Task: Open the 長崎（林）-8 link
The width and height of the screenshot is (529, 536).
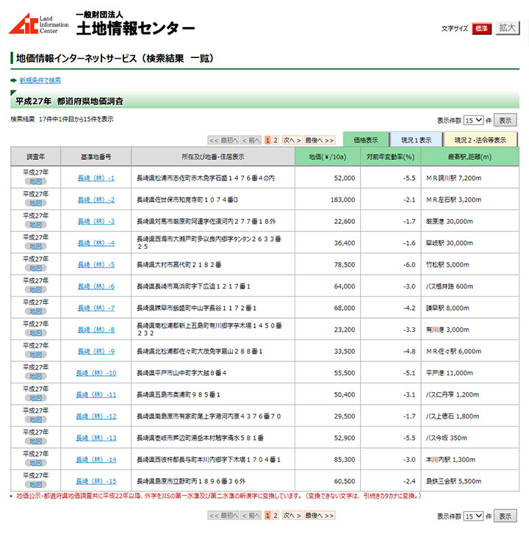Action: [x=96, y=330]
